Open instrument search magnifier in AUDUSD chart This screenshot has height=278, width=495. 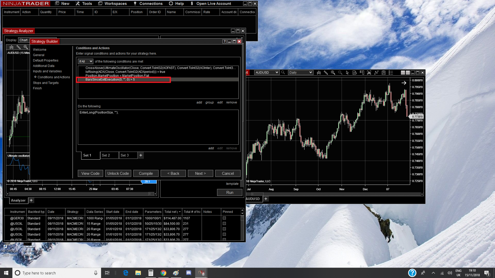pos(283,72)
